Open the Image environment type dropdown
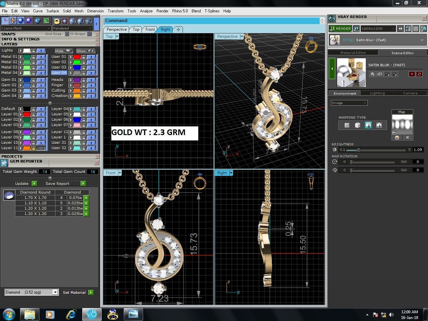Image resolution: width=428 pixels, height=321 pixels. (x=349, y=103)
